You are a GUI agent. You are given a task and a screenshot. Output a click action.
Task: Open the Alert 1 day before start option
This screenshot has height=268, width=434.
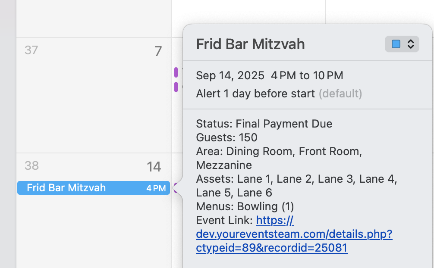pyautogui.click(x=255, y=93)
